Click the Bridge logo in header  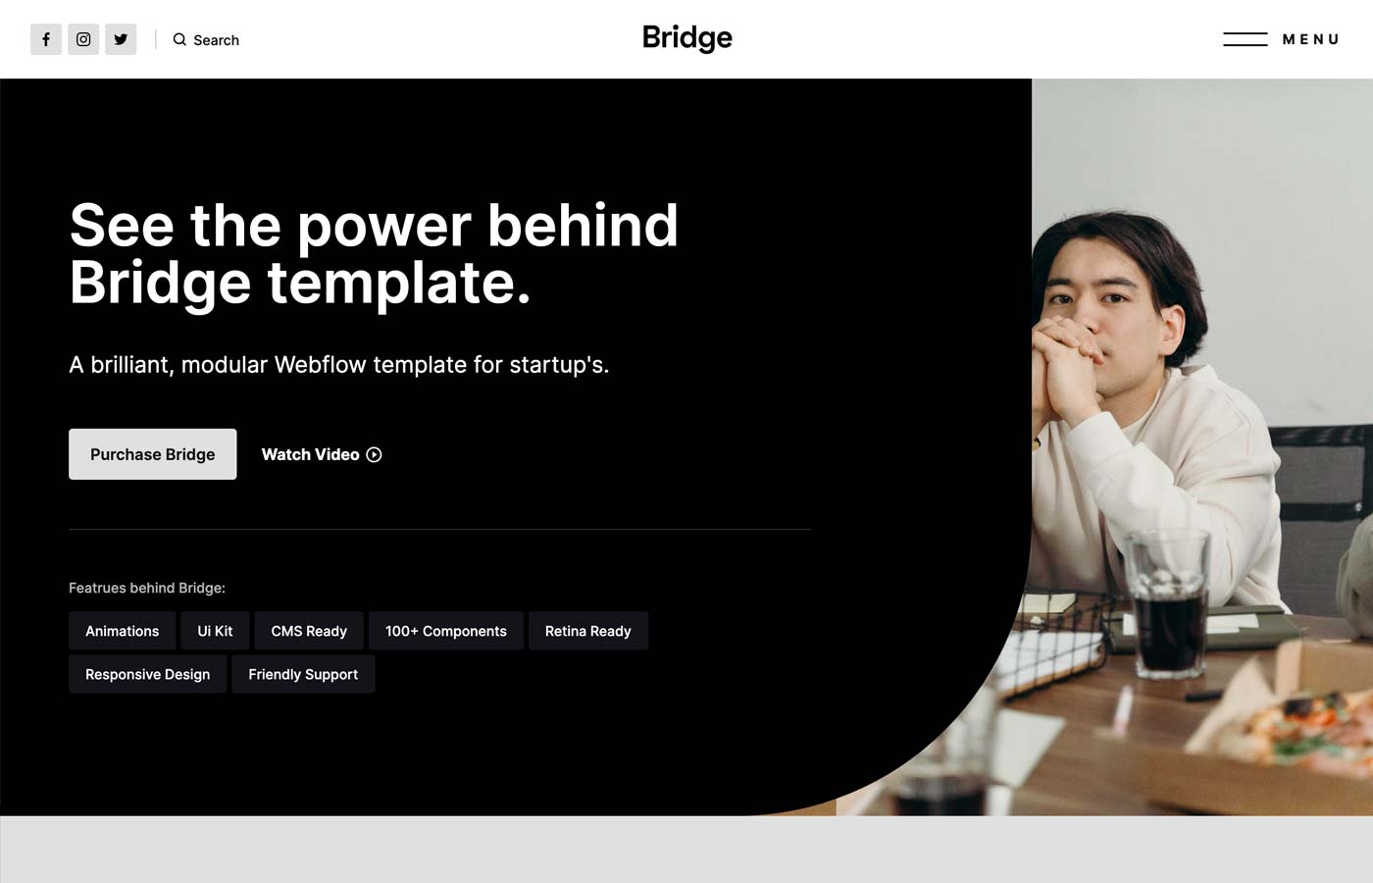[686, 38]
